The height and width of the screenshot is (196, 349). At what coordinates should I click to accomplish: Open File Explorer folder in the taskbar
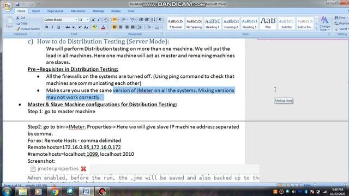click(x=23, y=191)
